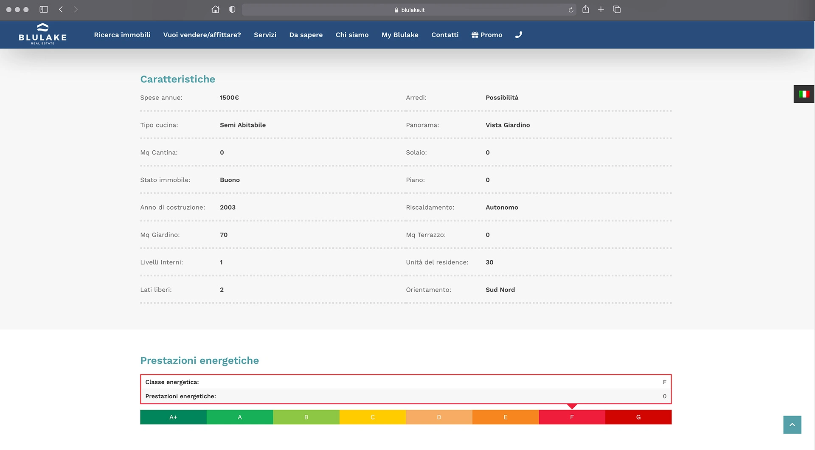Viewport: 815px width, 450px height.
Task: Click the Caratteristiche heading
Action: [x=177, y=79]
